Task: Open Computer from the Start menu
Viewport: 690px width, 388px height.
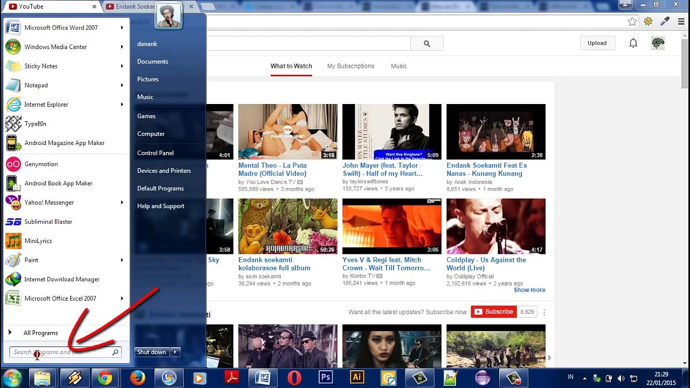Action: [x=151, y=134]
